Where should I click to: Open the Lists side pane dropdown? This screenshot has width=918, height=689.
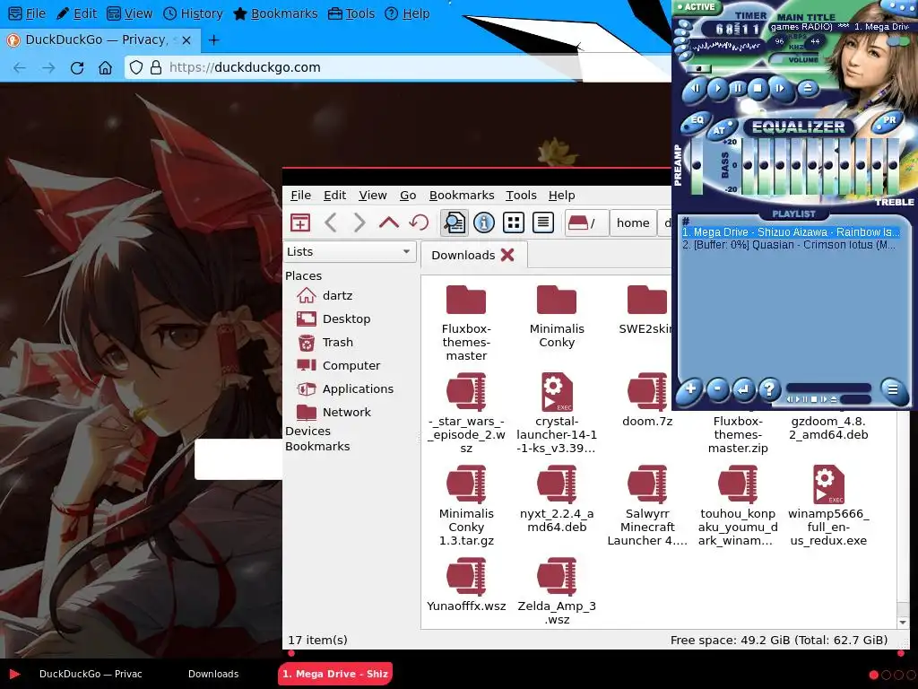pos(350,251)
